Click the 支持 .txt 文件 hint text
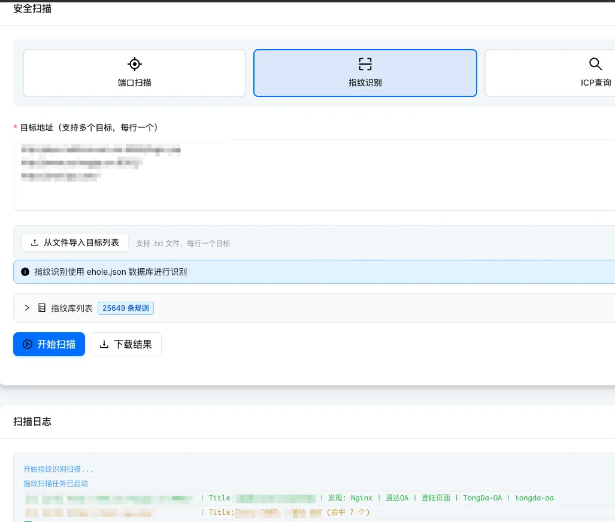The image size is (615, 522). click(x=183, y=244)
